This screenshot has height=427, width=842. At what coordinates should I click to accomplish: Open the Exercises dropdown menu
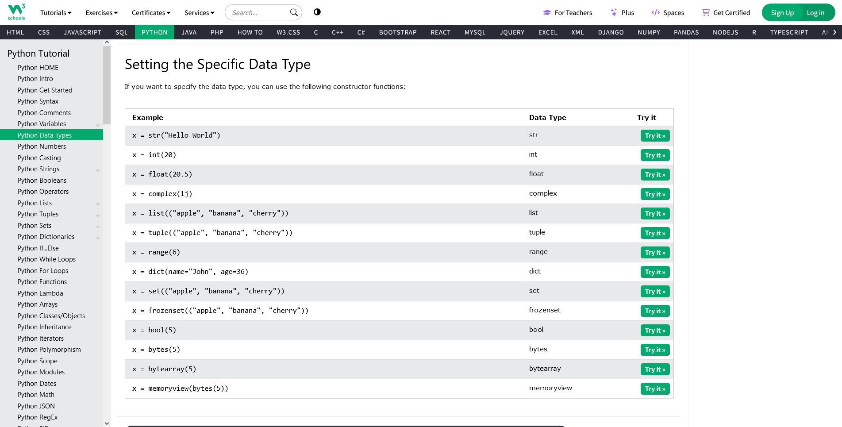point(101,12)
